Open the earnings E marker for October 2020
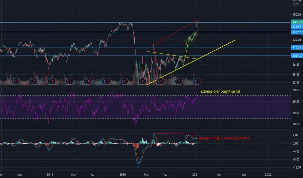 click(179, 82)
